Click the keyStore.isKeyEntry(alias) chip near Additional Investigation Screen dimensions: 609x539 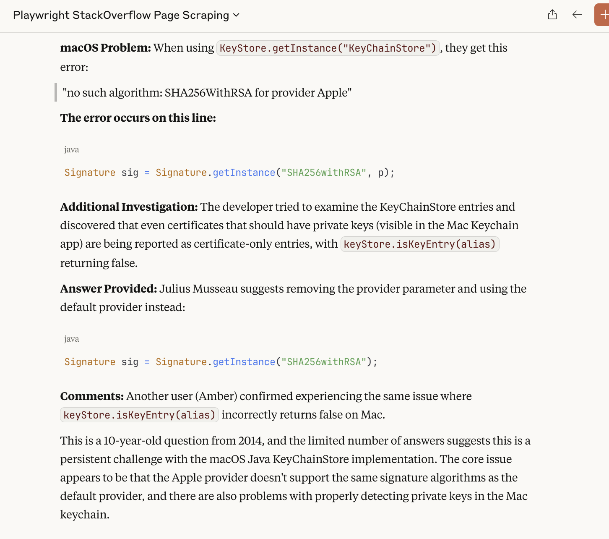point(419,244)
